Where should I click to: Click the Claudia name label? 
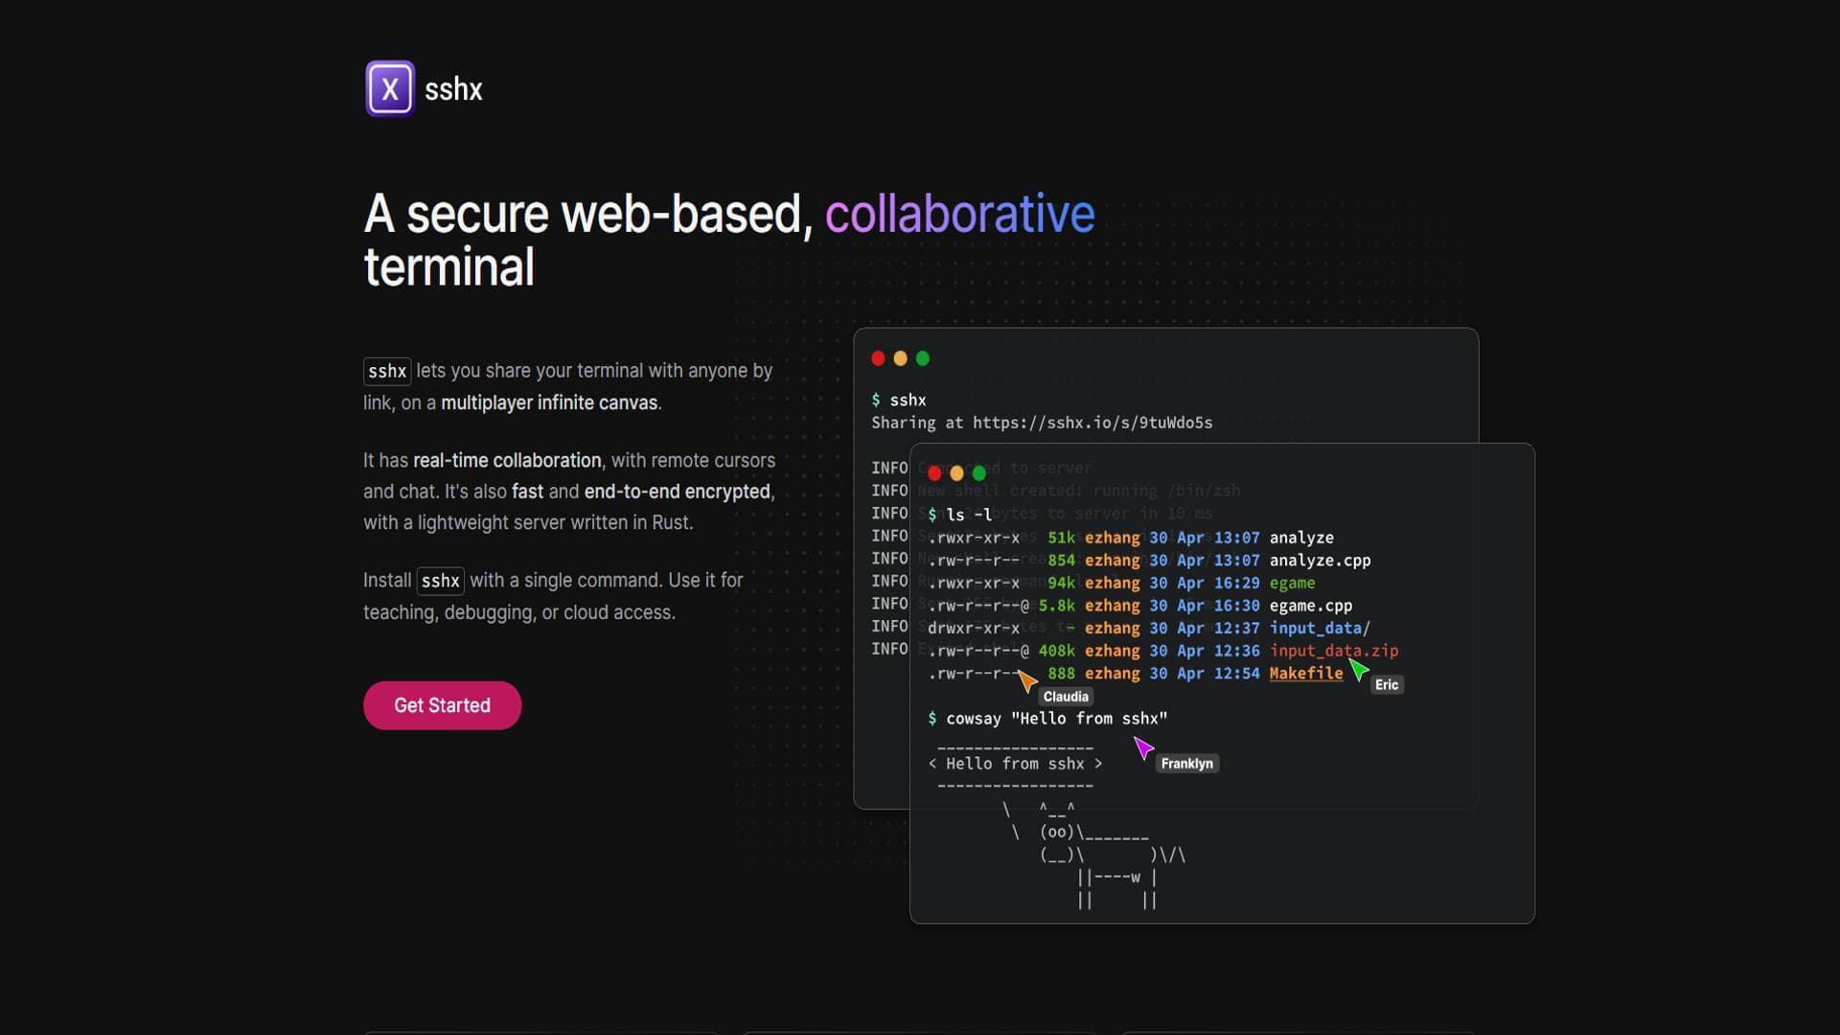coord(1066,697)
